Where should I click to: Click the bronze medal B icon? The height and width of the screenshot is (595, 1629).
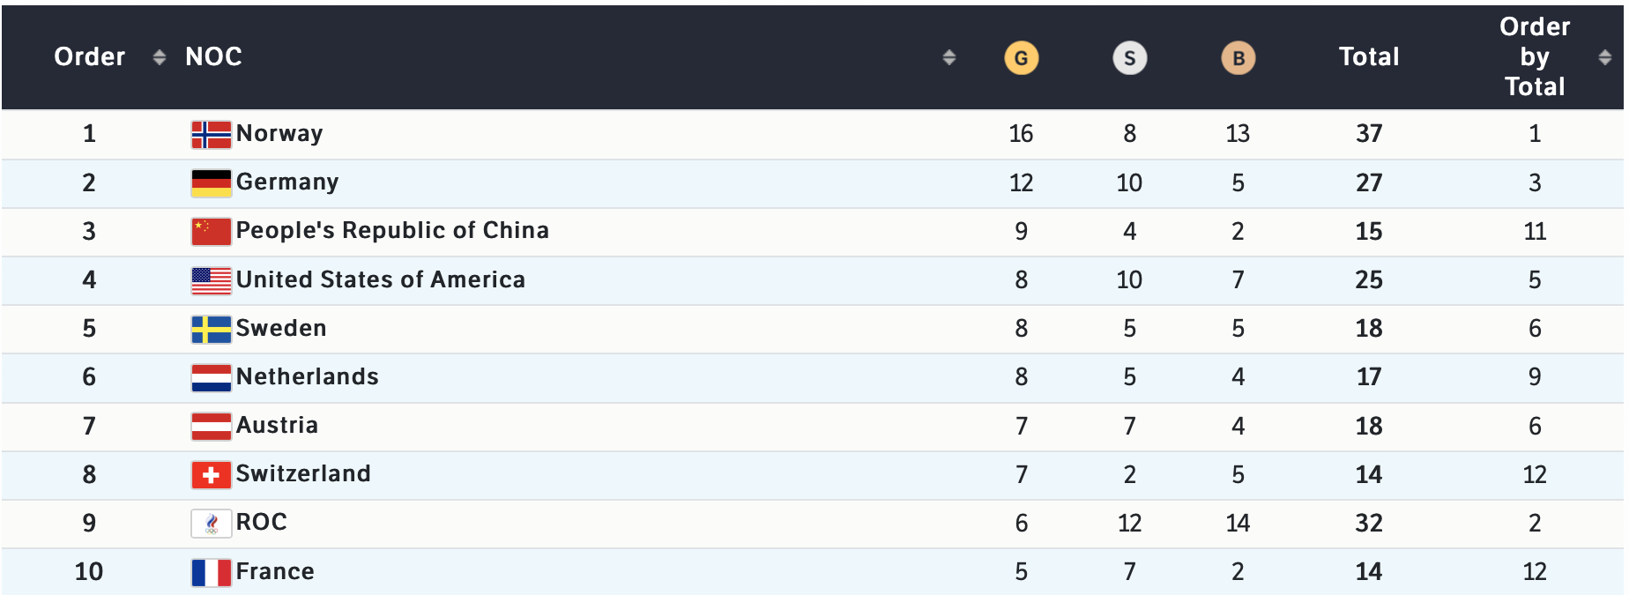(x=1238, y=58)
